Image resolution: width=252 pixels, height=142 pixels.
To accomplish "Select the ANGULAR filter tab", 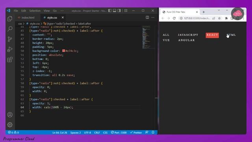I will click(x=186, y=40).
